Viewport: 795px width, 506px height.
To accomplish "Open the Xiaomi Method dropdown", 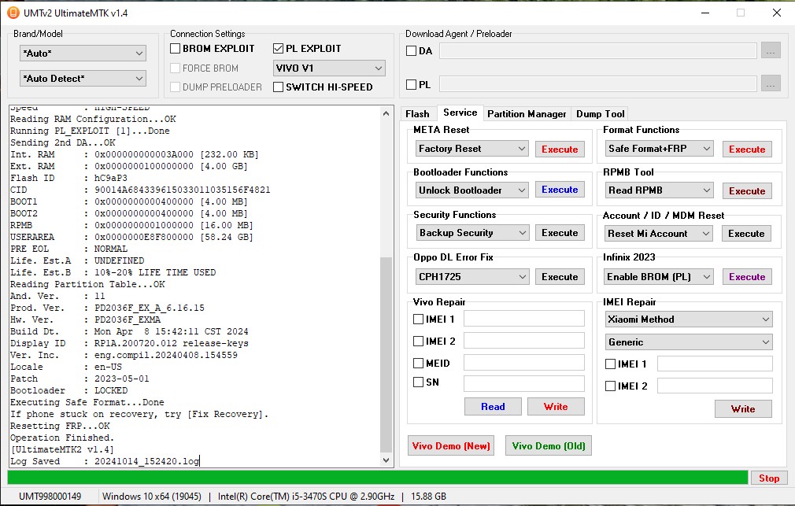I will 689,319.
